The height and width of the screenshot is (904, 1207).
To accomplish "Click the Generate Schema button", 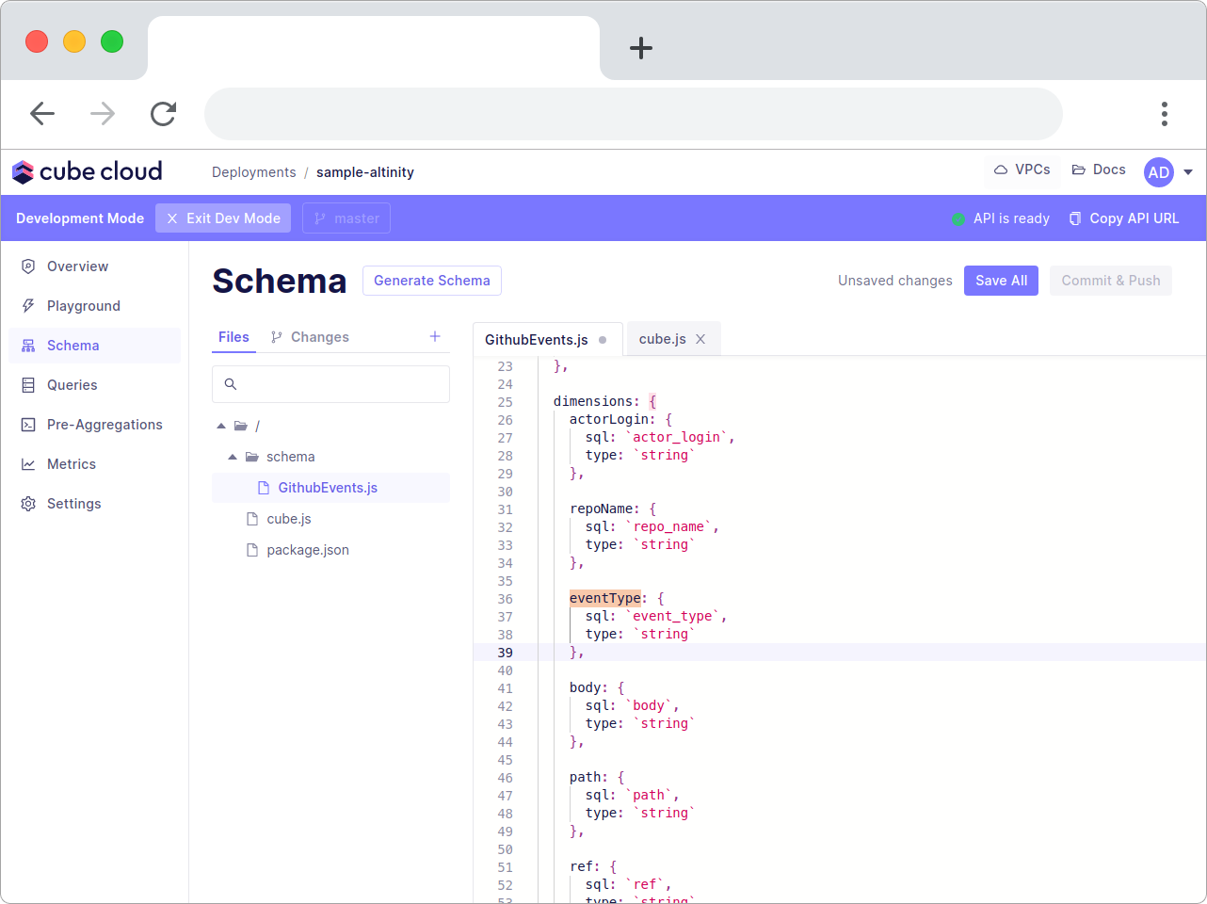I will 431,280.
